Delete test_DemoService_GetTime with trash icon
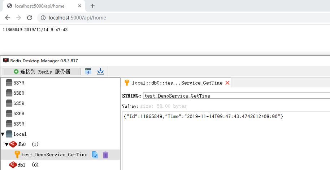 (105, 155)
